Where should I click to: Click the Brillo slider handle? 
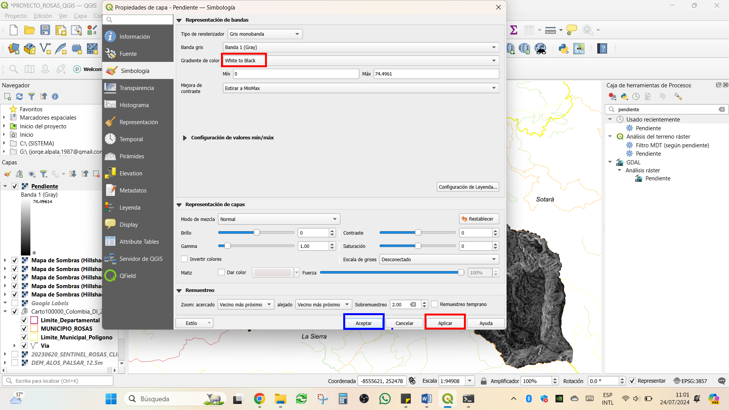pos(257,233)
